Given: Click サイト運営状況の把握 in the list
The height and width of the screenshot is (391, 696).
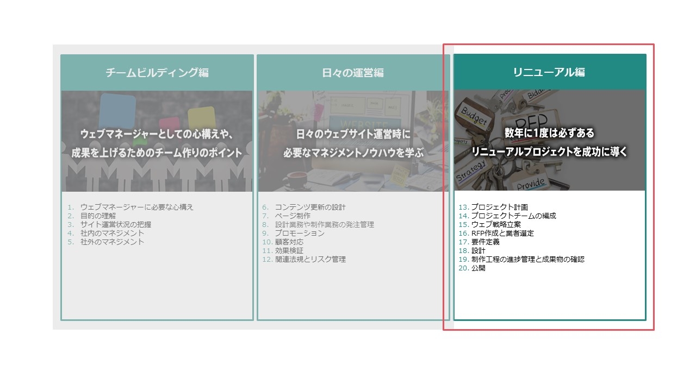Looking at the screenshot, I should point(116,224).
